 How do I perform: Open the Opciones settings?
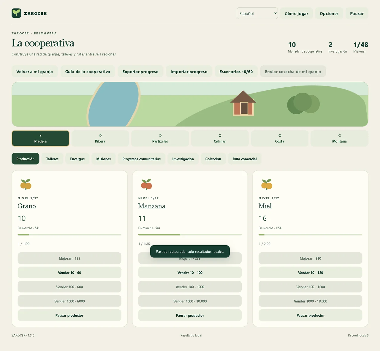(329, 13)
